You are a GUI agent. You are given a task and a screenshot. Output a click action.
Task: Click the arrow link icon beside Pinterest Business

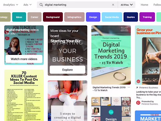137,88
